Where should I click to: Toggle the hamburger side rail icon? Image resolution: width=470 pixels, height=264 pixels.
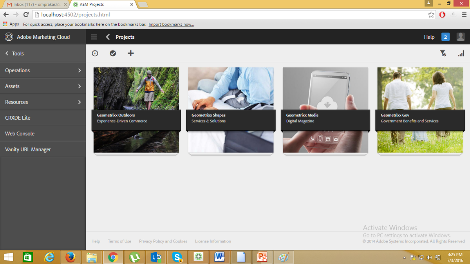coord(94,37)
